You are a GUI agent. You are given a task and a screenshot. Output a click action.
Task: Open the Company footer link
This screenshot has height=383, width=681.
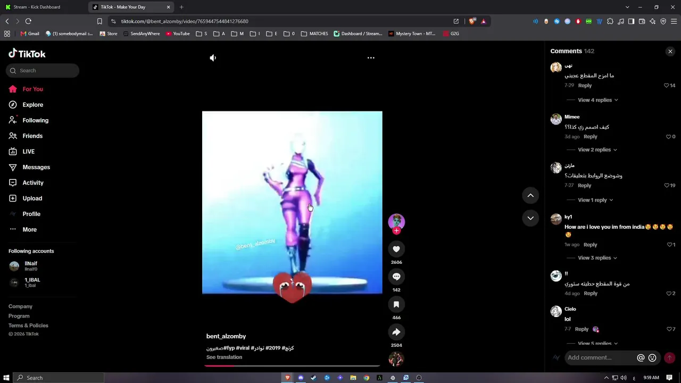pyautogui.click(x=20, y=306)
